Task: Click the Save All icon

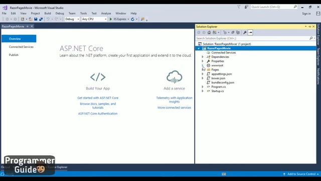Action: click(x=41, y=19)
